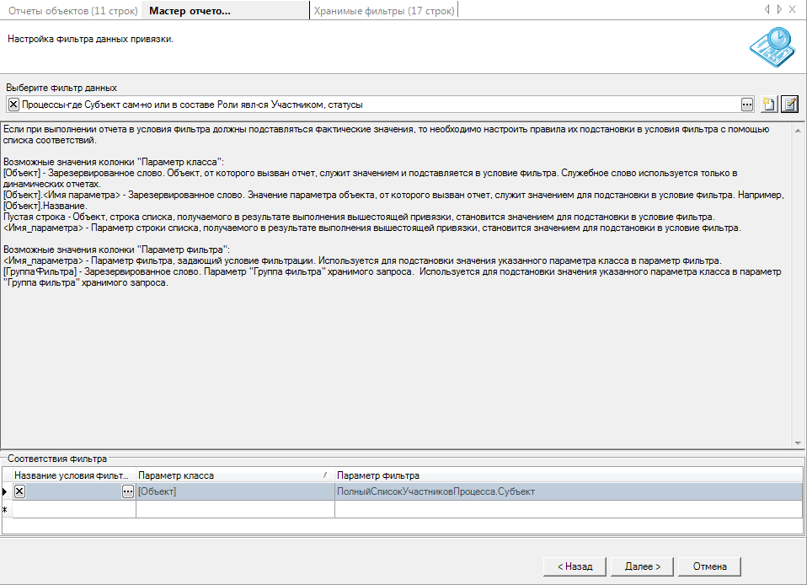The image size is (807, 585).
Task: Open ellipsis picker in filter condition cell
Action: click(128, 491)
